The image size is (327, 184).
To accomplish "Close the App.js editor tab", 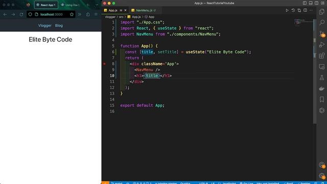I will tap(125, 10).
